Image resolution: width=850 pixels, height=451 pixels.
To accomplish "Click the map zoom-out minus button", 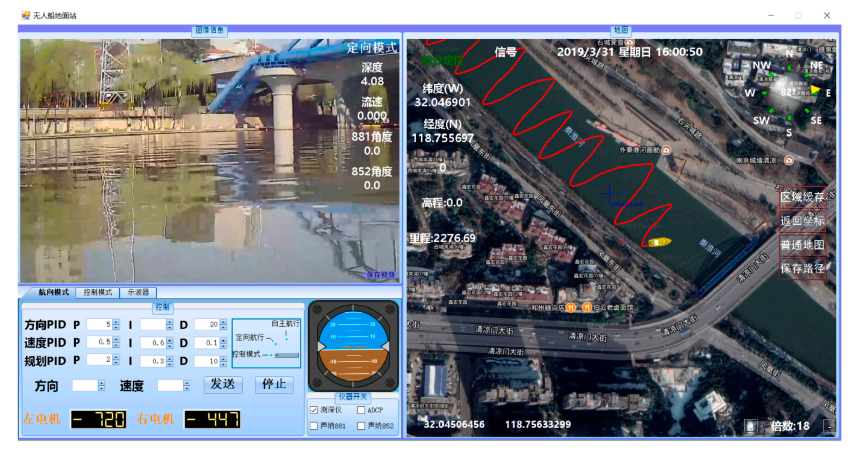I will (829, 425).
